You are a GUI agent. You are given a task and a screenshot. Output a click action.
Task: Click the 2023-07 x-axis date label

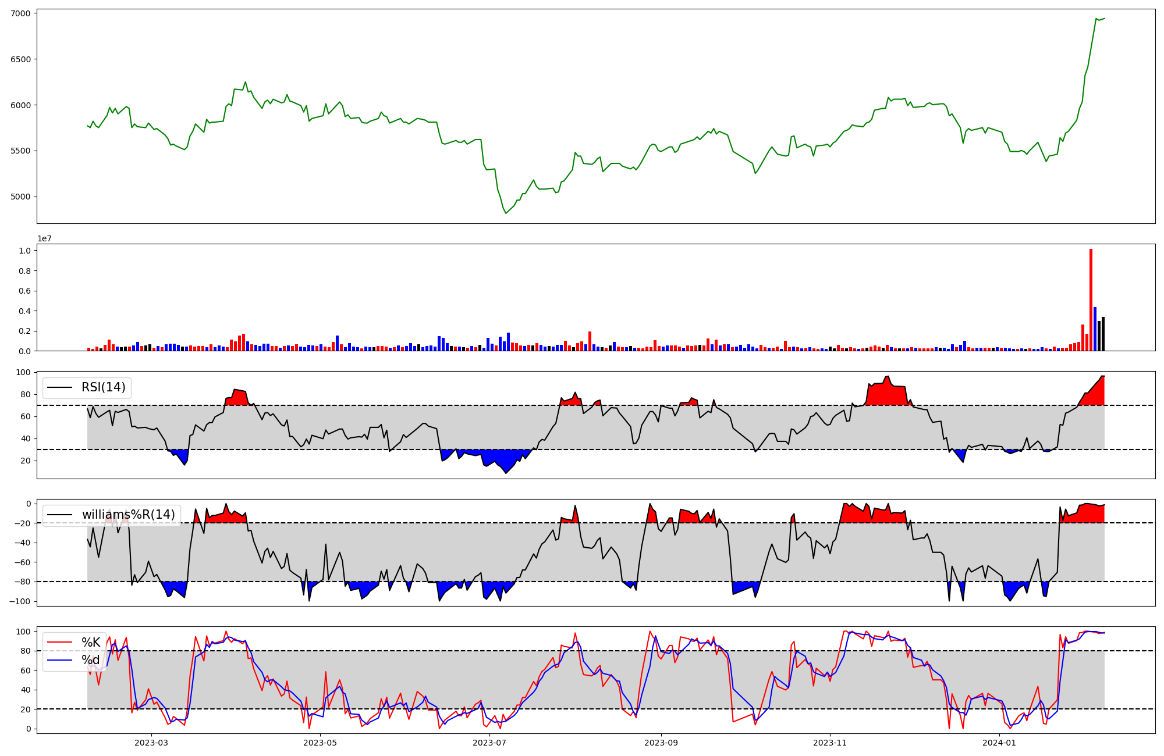coord(489,743)
